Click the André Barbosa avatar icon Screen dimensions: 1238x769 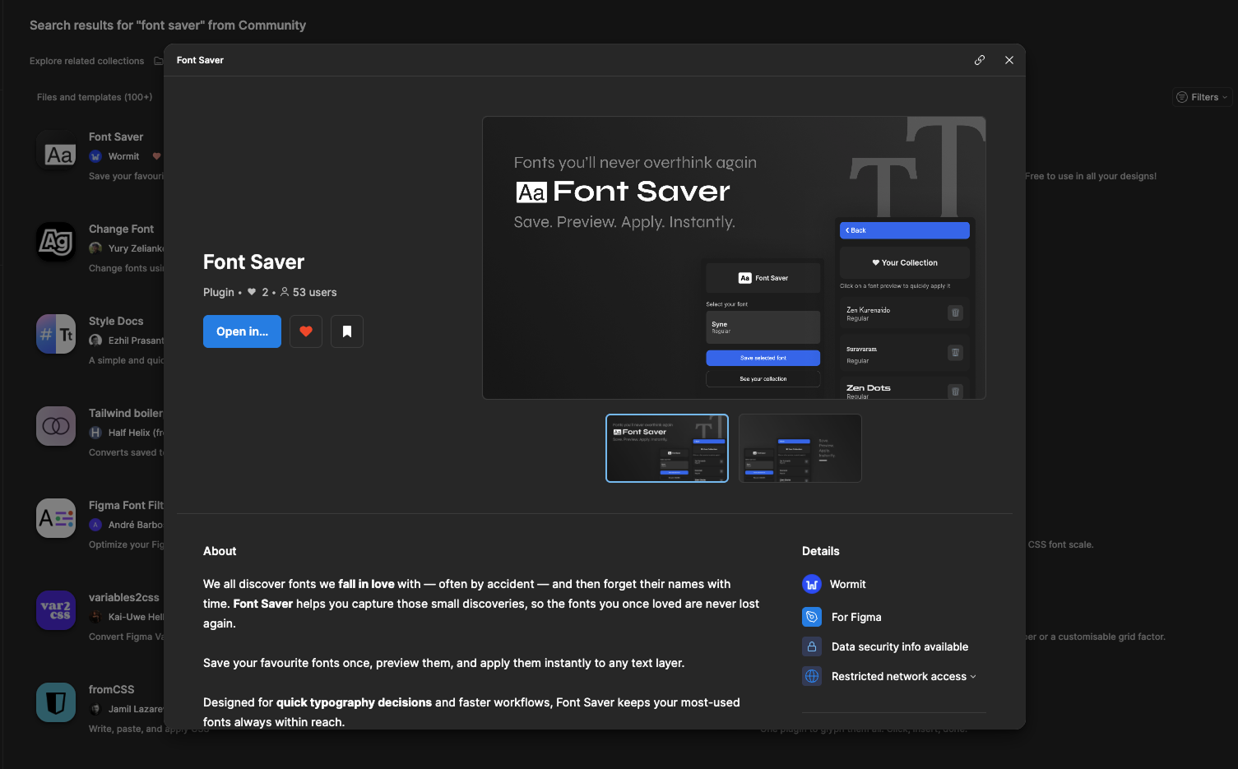(95, 525)
